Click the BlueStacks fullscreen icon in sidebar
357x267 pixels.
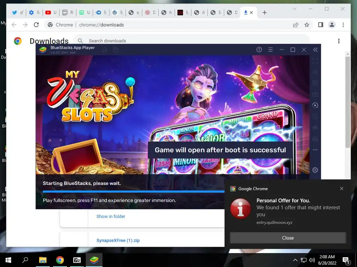pos(315,61)
